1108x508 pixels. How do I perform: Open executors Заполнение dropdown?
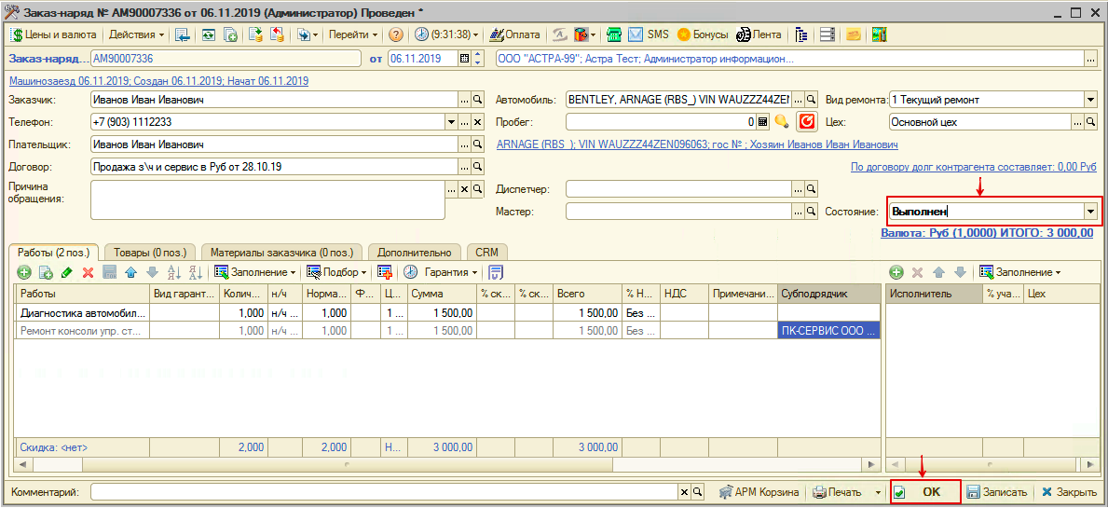(x=1020, y=272)
